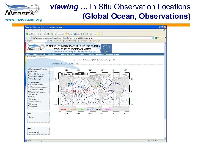Select the 3D Current radio button

point(30,71)
